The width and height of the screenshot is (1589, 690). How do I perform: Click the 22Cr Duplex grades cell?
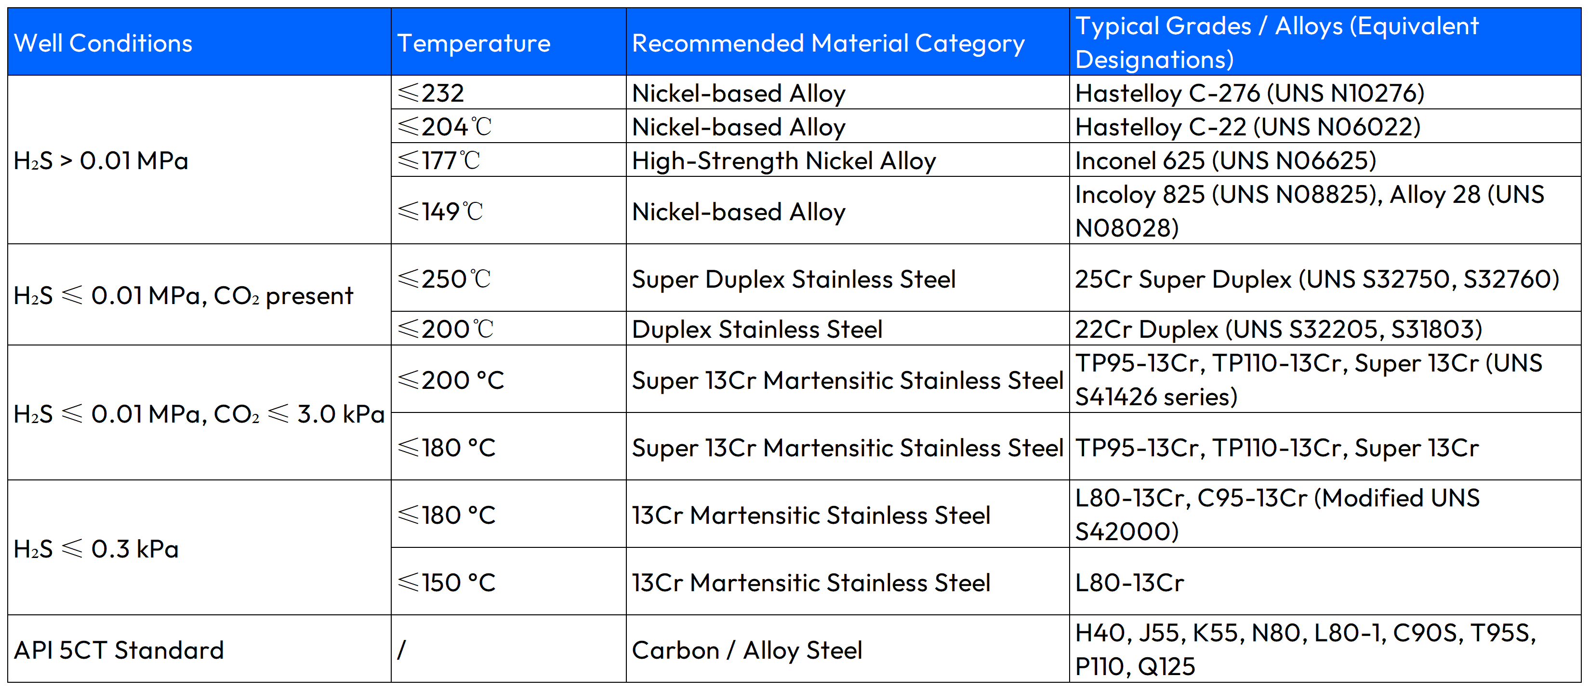point(1278,329)
